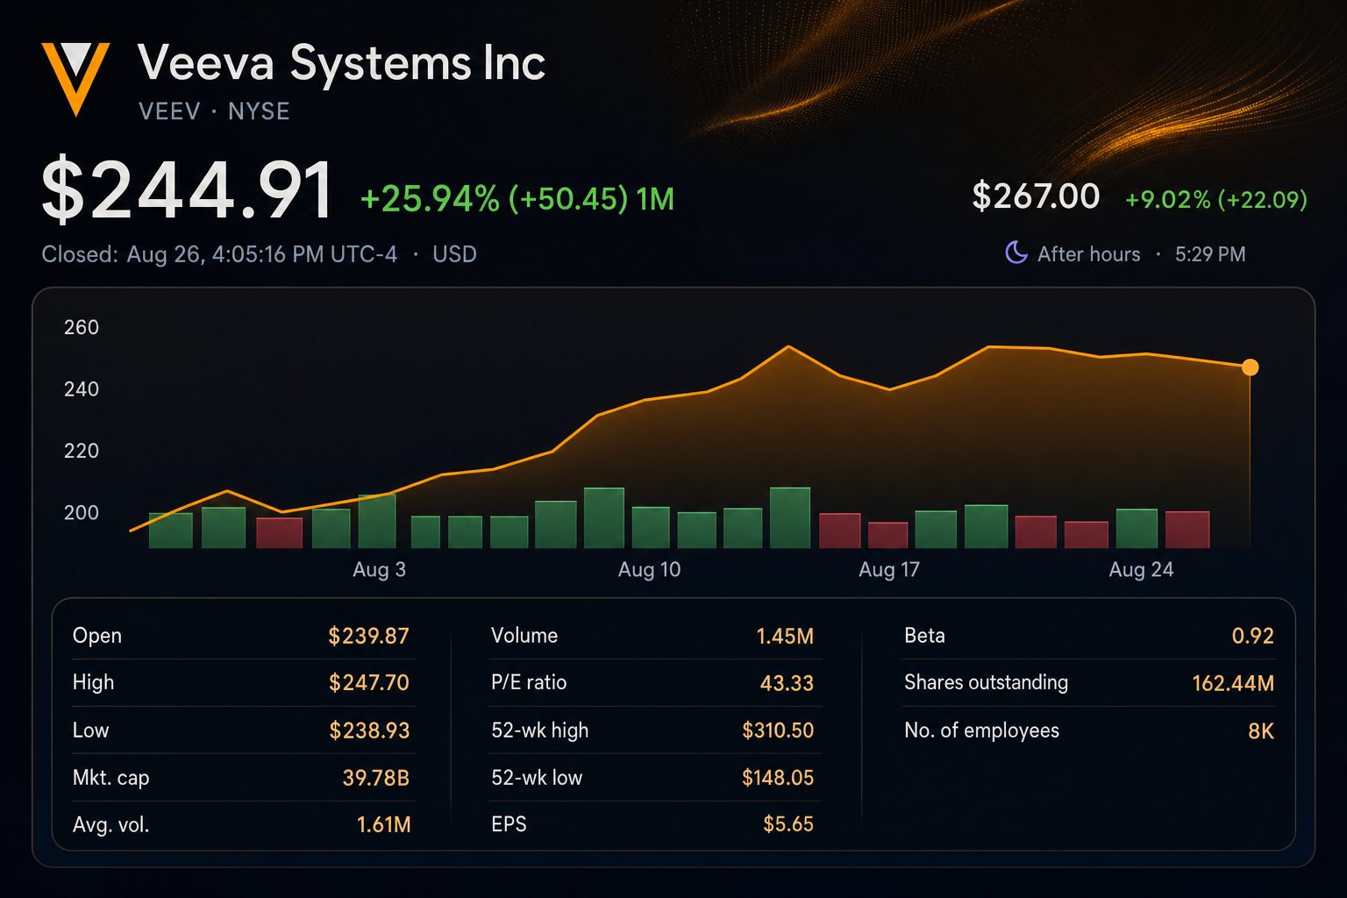
Task: Click the last red volume bar
Action: [1187, 530]
